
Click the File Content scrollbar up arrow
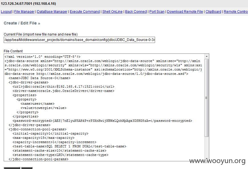pyautogui.click(x=207, y=56)
